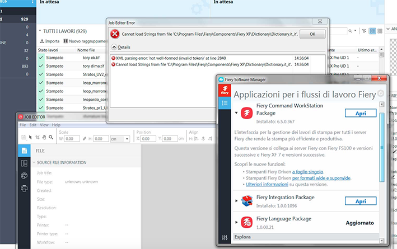Switch job list to list view

click(x=372, y=31)
